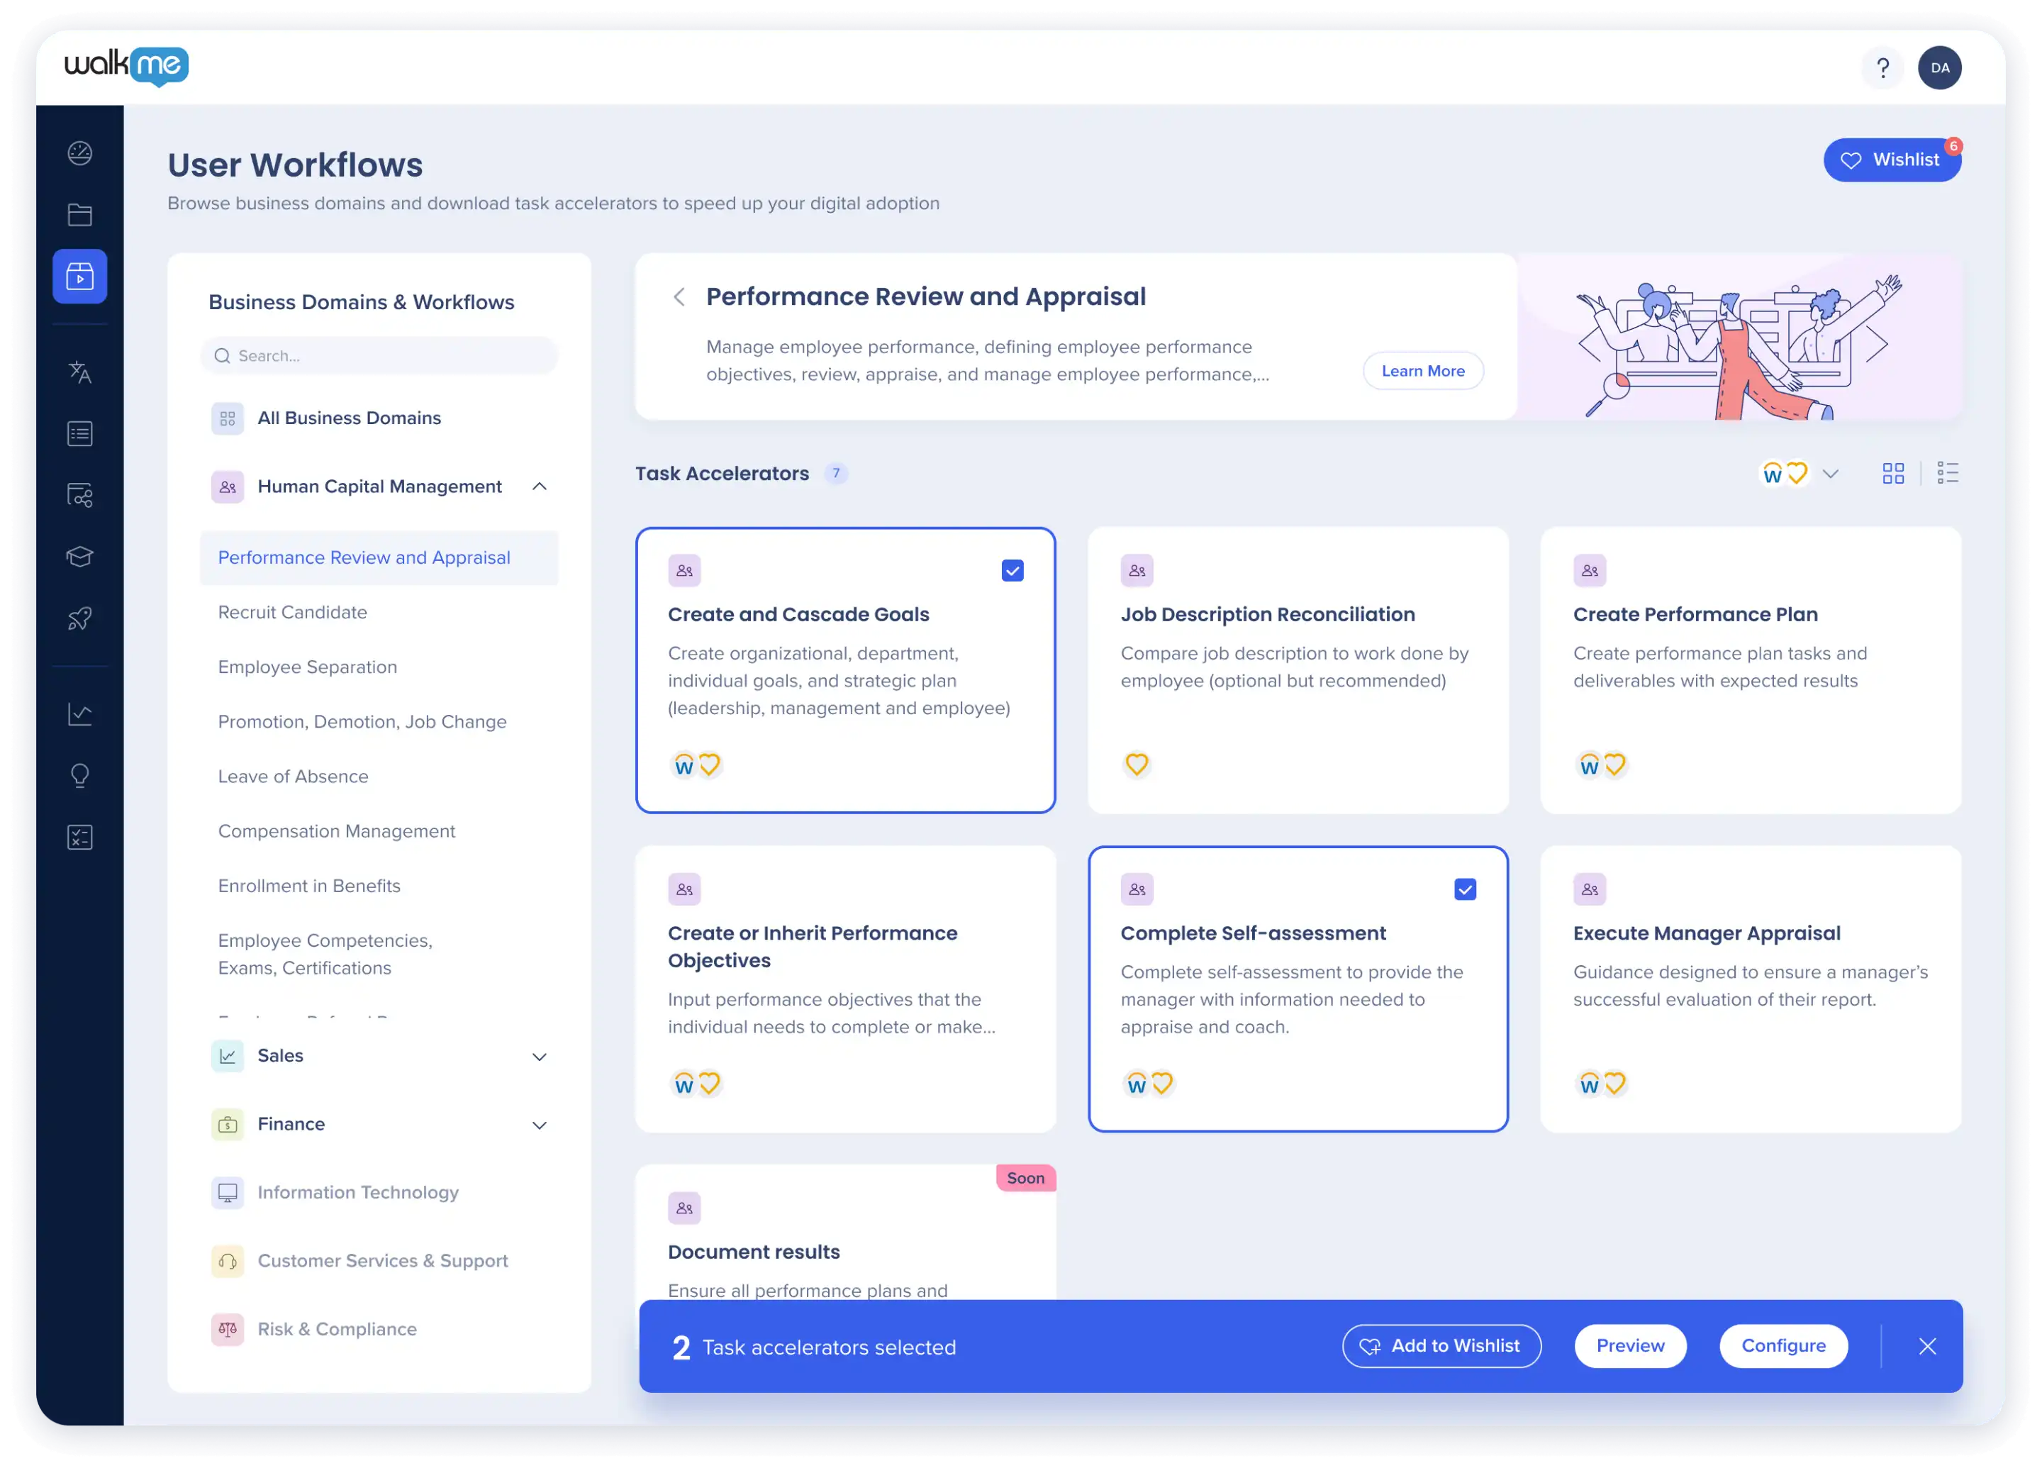Screen dimensions: 2042x1468
Task: Select Performance Review and Appraisal workflow
Action: (379, 558)
